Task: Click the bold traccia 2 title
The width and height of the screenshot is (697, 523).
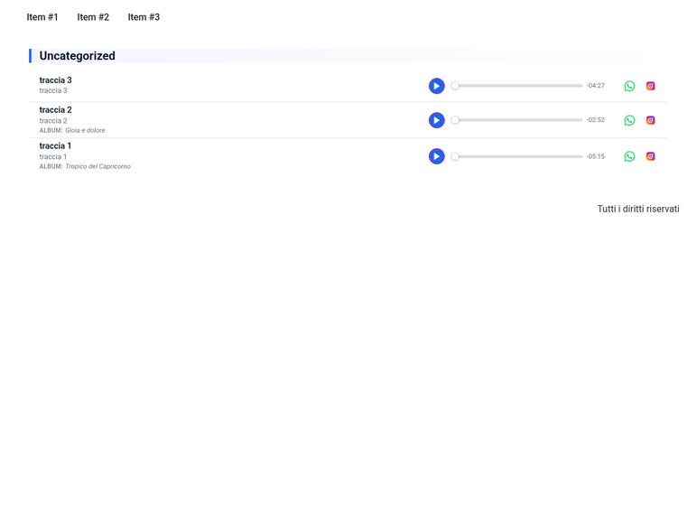Action: coord(56,110)
